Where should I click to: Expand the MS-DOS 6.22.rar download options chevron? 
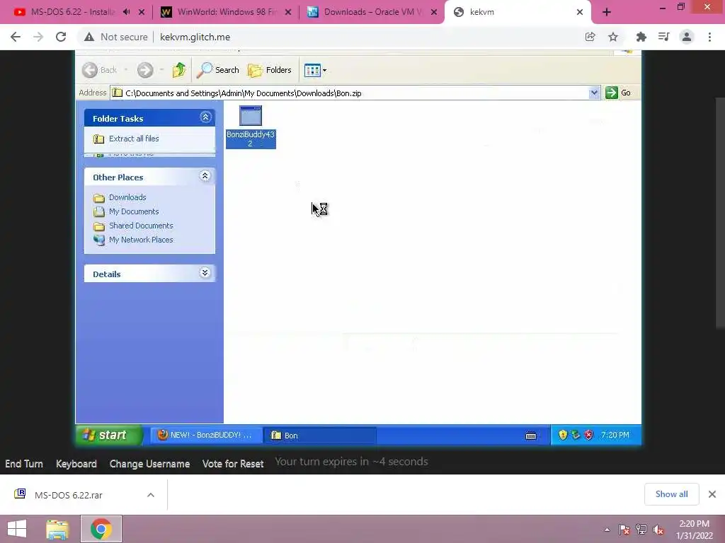[151, 495]
